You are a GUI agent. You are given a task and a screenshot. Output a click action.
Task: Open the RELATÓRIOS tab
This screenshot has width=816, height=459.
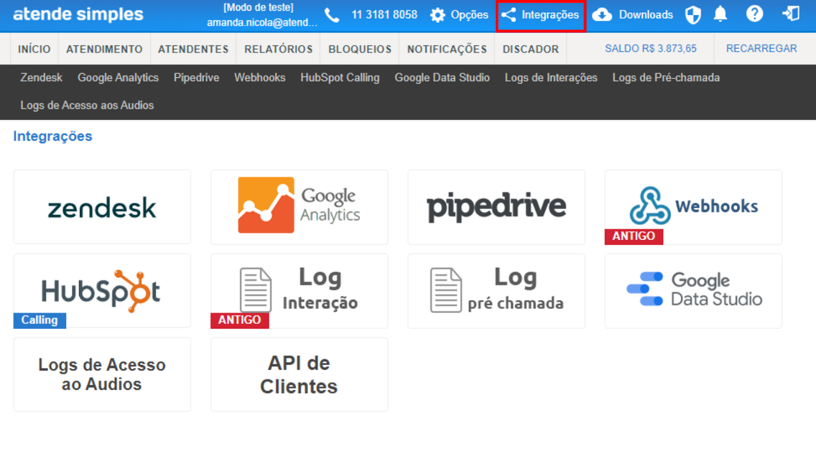278,49
